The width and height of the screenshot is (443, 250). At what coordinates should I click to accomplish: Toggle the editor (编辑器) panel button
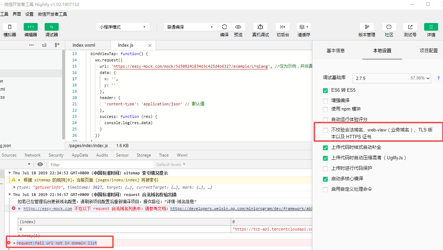[31, 27]
